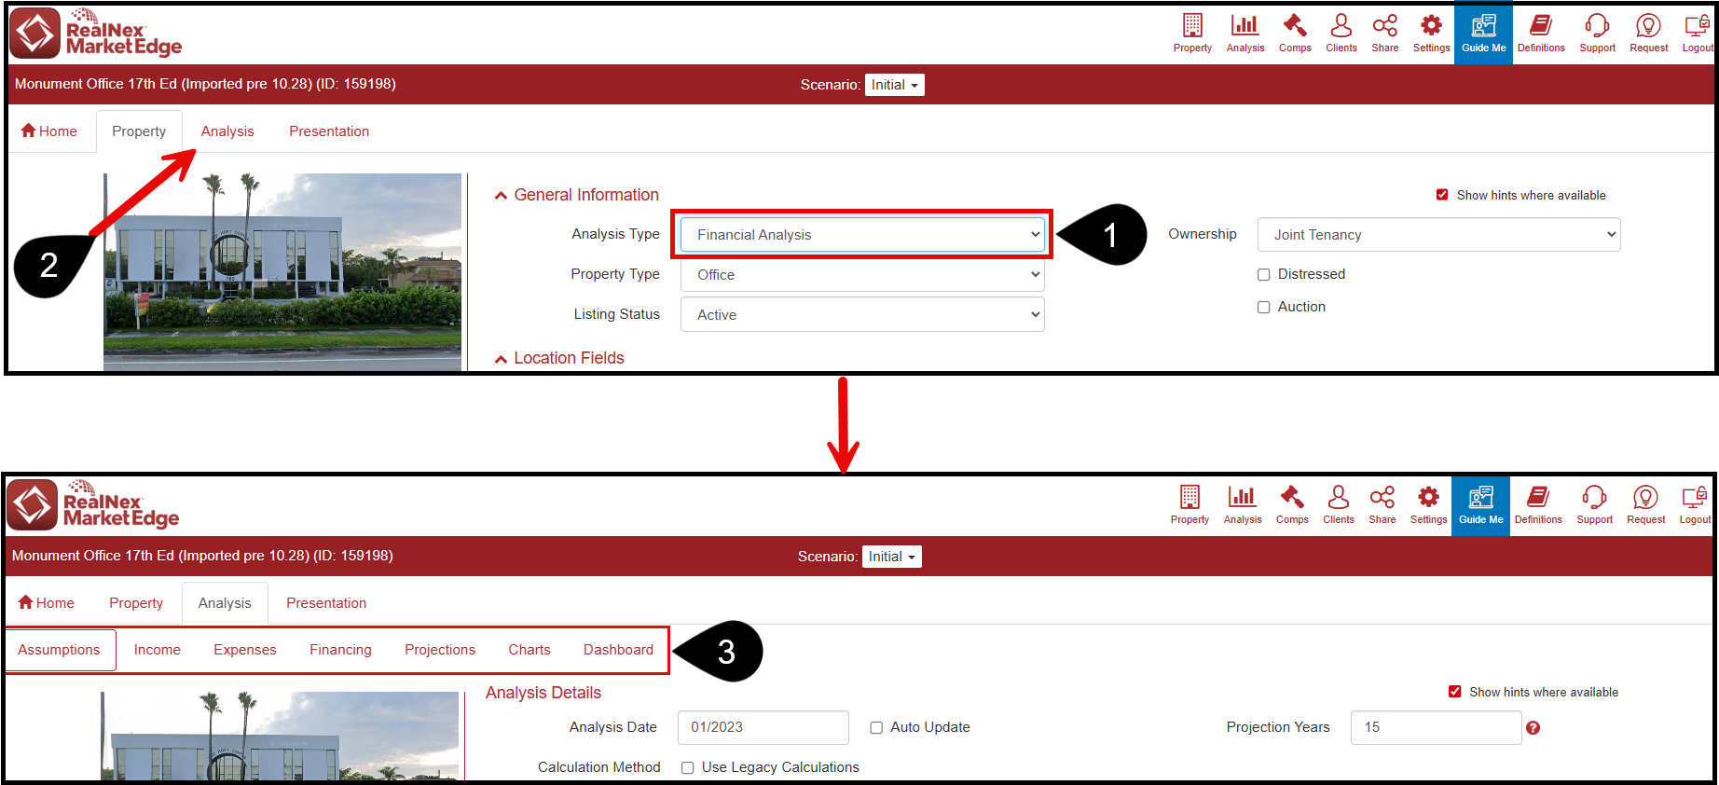Switch to the Income sub-tab
1719x785 pixels.
[x=158, y=650]
